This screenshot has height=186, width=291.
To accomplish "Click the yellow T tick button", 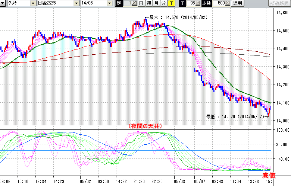I will coord(171,3).
